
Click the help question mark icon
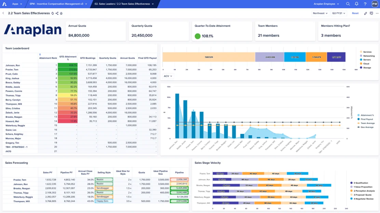[x=365, y=4]
